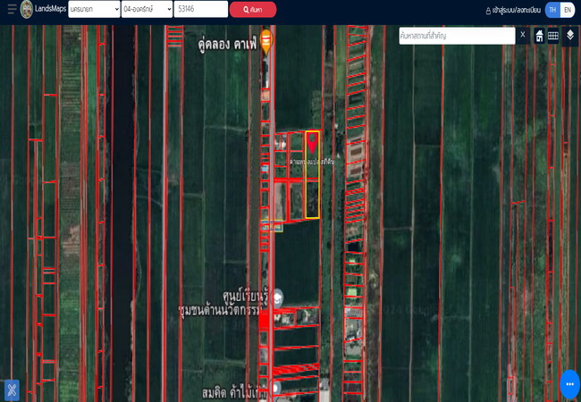The height and width of the screenshot is (402, 581).
Task: Click the คู่คลอง คาเฟ่ orange map marker
Action: (266, 41)
